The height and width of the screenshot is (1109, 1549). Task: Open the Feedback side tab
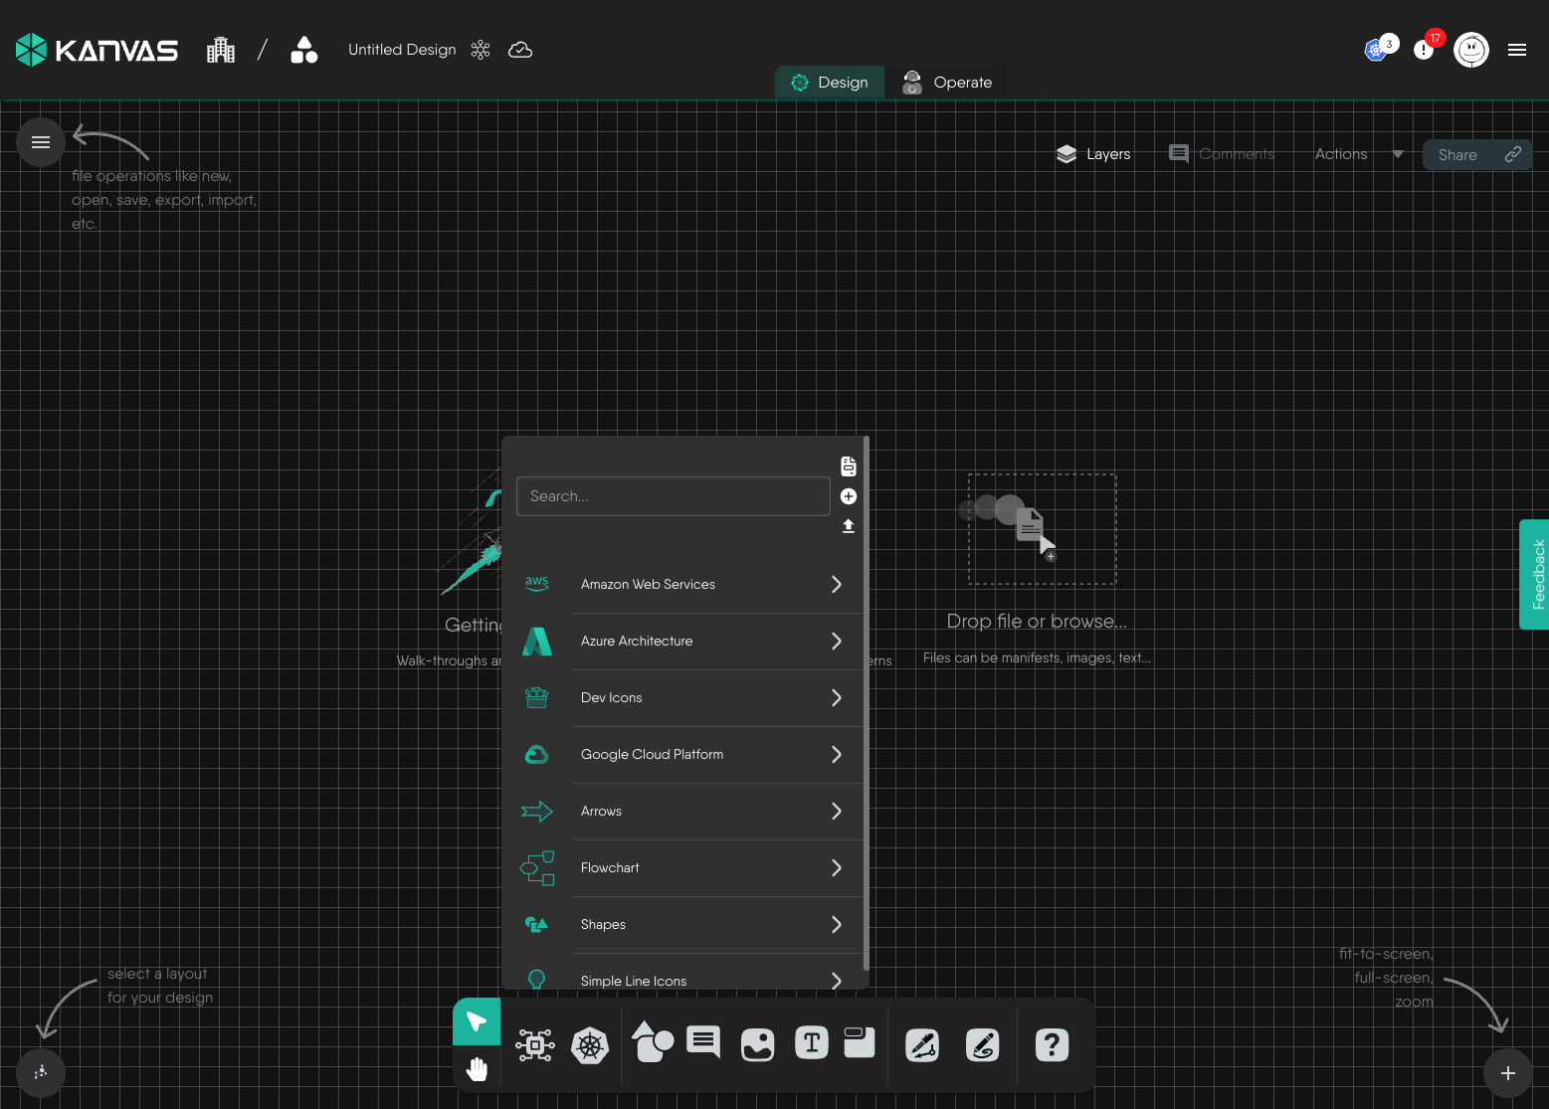1535,574
